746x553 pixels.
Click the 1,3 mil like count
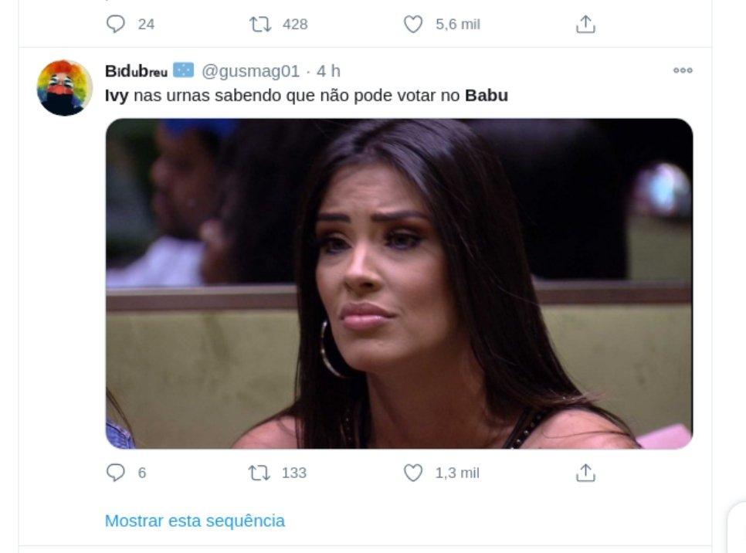point(457,473)
